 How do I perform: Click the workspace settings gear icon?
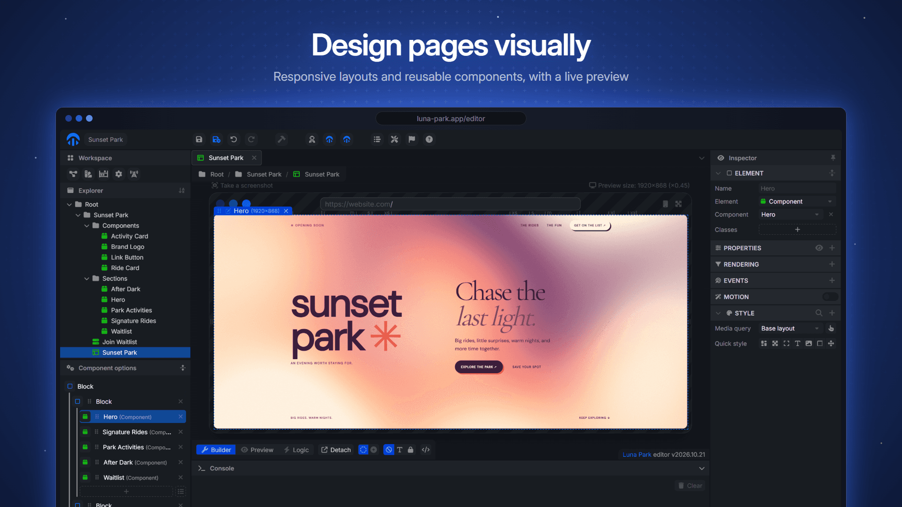[118, 174]
